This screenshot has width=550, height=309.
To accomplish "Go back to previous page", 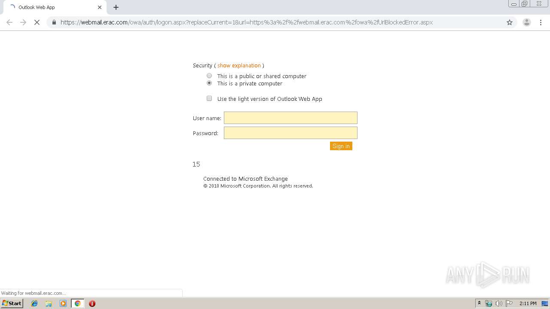I will (9, 22).
